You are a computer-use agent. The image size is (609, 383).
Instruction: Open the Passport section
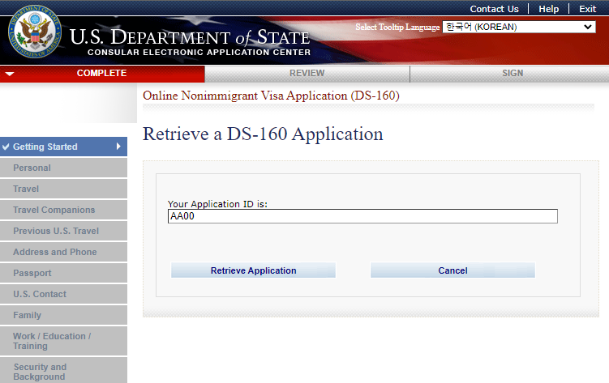point(64,273)
